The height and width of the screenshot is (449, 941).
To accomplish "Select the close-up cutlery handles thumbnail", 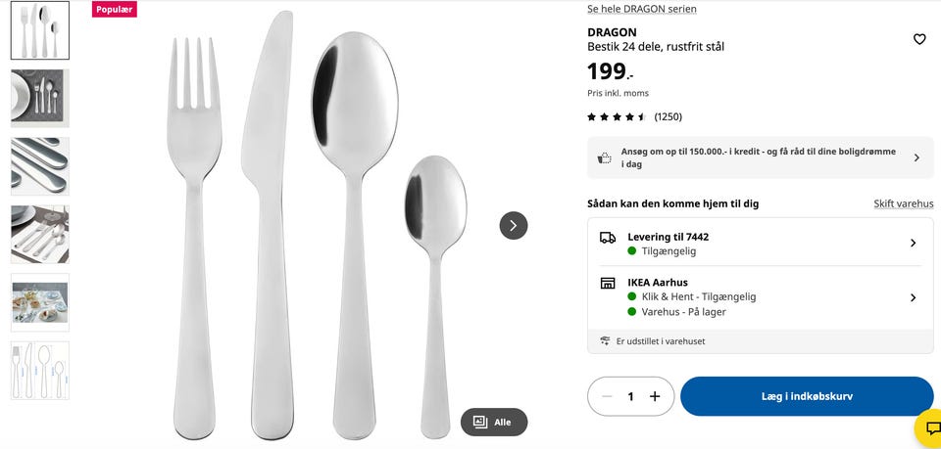I will (39, 166).
